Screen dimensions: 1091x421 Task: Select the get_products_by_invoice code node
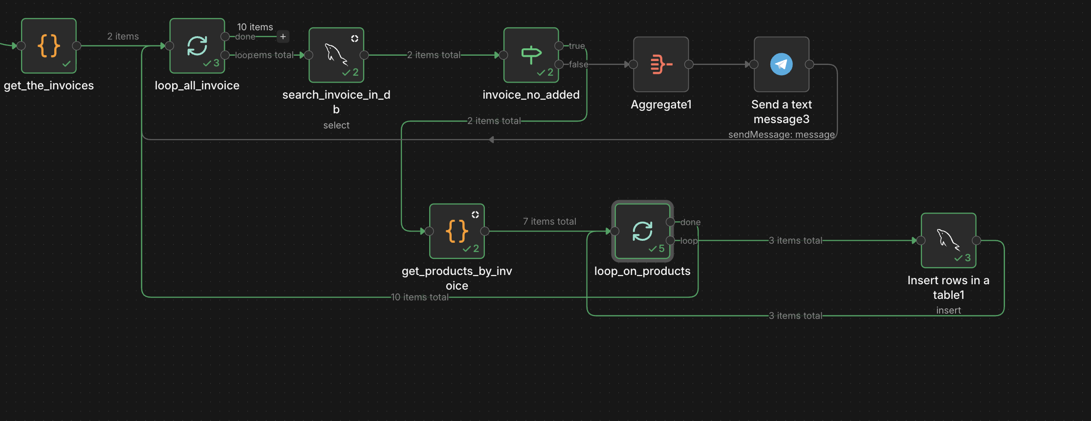[x=457, y=231]
